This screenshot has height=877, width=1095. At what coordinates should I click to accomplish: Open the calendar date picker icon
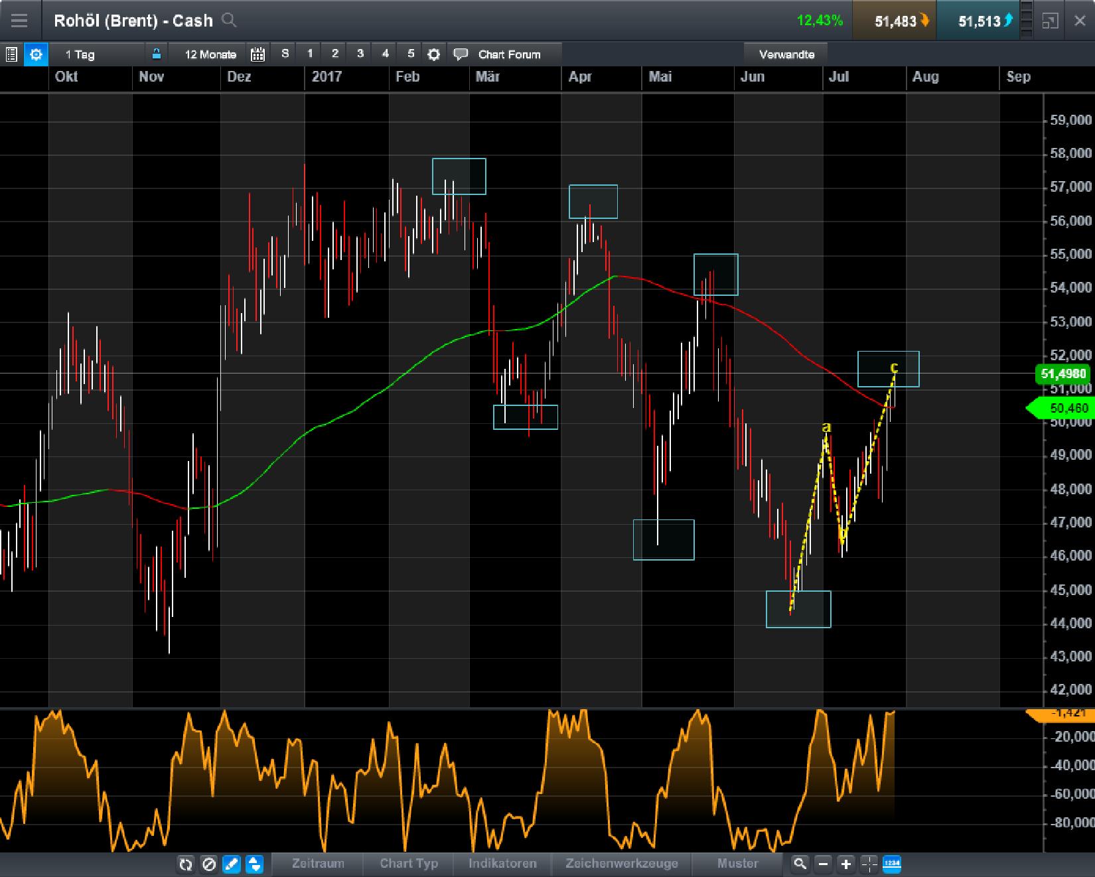[x=258, y=54]
